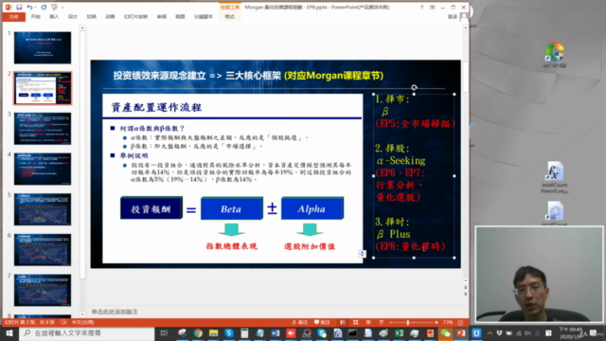This screenshot has width=606, height=341.
Task: Switch to the 开始 (Home) ribbon tab
Action: click(36, 17)
